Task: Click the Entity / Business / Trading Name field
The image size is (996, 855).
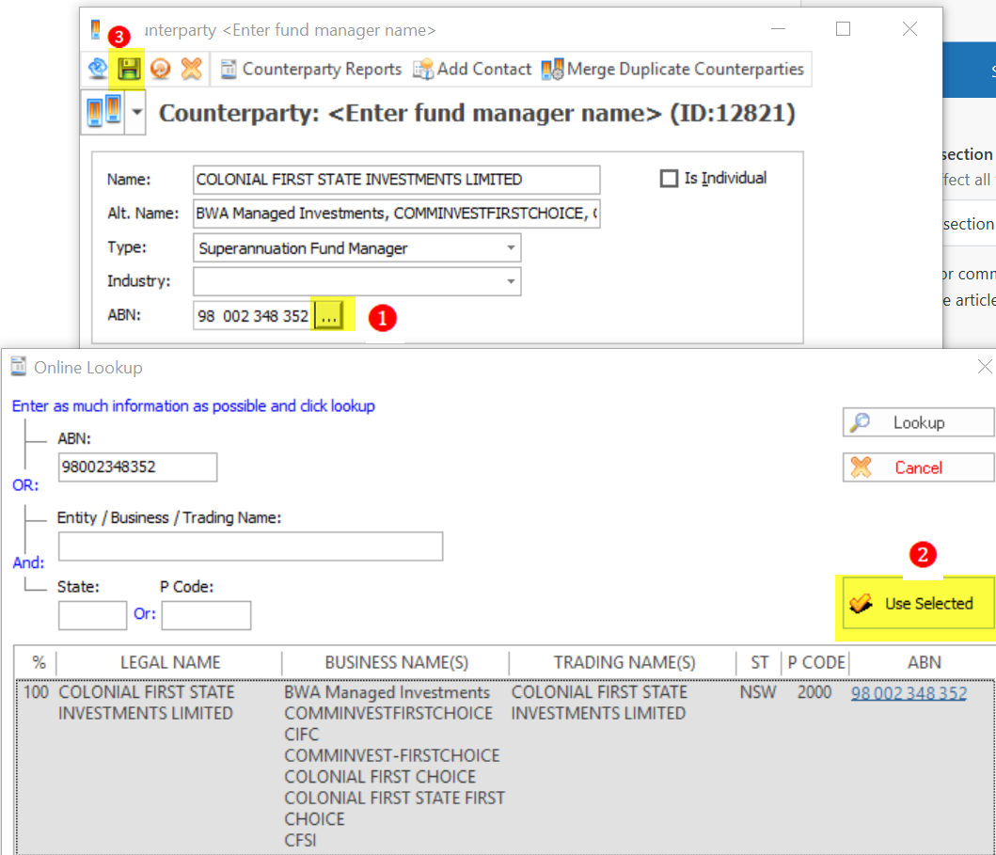Action: (250, 546)
